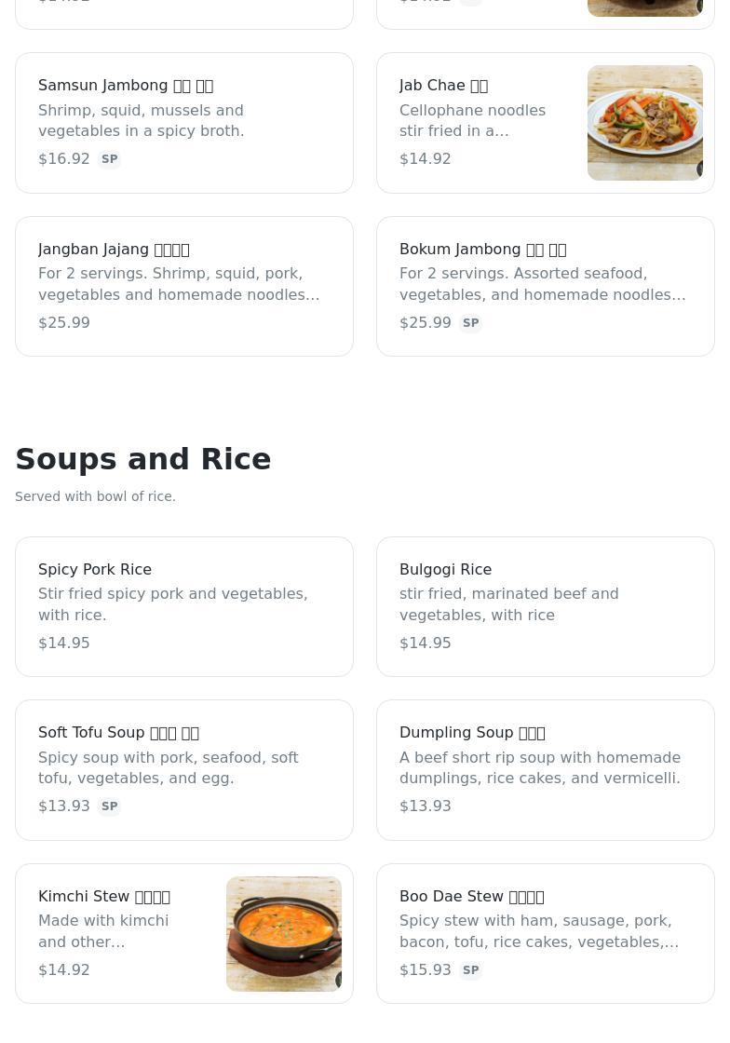Click the SP badge on Boo Dae Stew
The image size is (730, 1043).
click(470, 970)
